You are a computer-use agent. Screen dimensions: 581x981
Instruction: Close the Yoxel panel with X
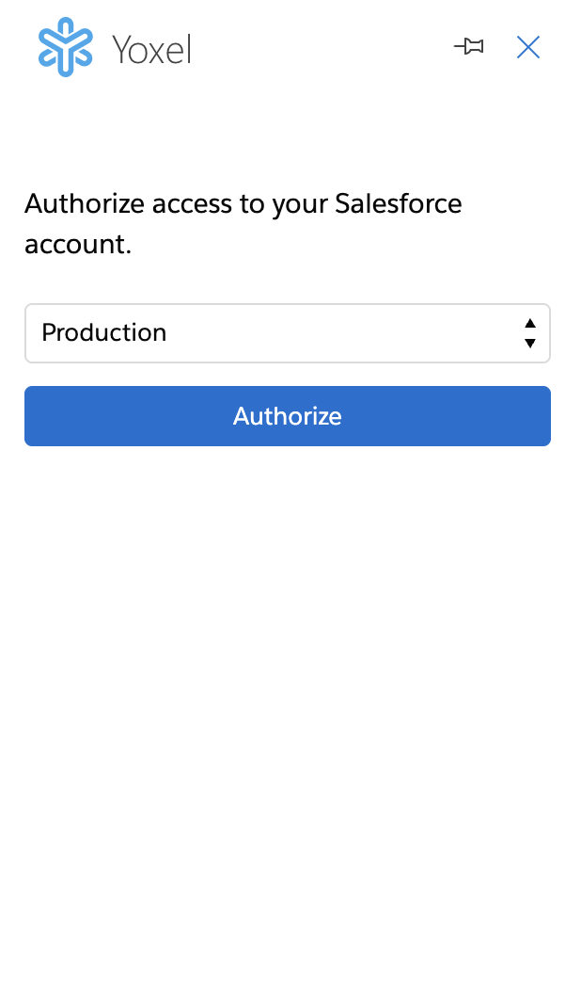click(528, 47)
